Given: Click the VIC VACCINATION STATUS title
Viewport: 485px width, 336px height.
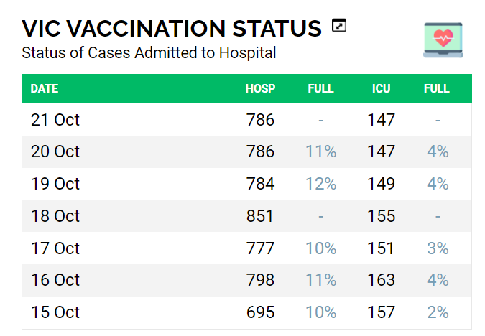Looking at the screenshot, I should click(172, 28).
